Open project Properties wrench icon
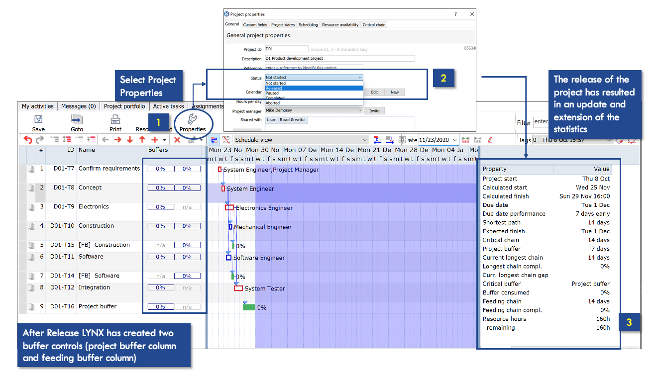The image size is (655, 376). point(192,119)
